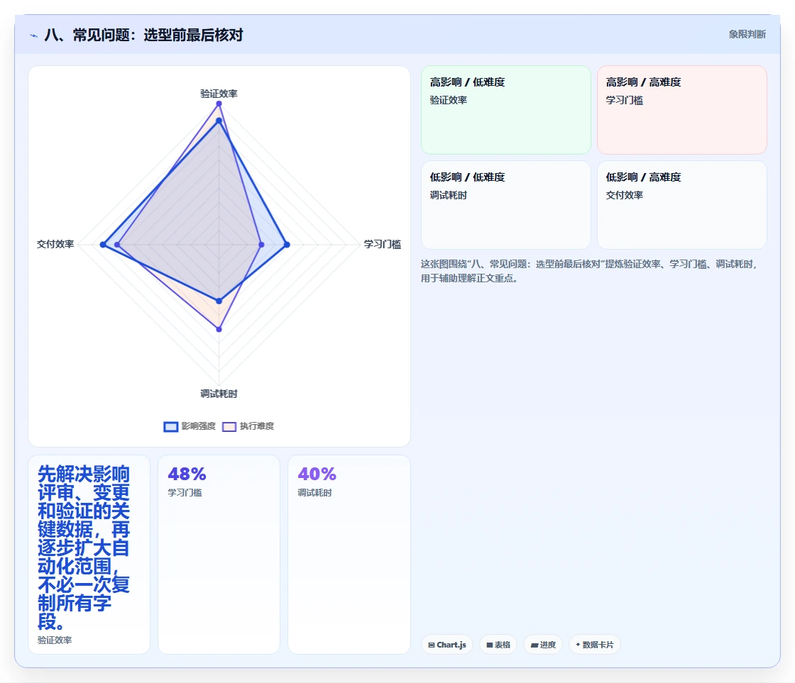
Task: Click the 40% 调试耗时 stat card
Action: (349, 555)
